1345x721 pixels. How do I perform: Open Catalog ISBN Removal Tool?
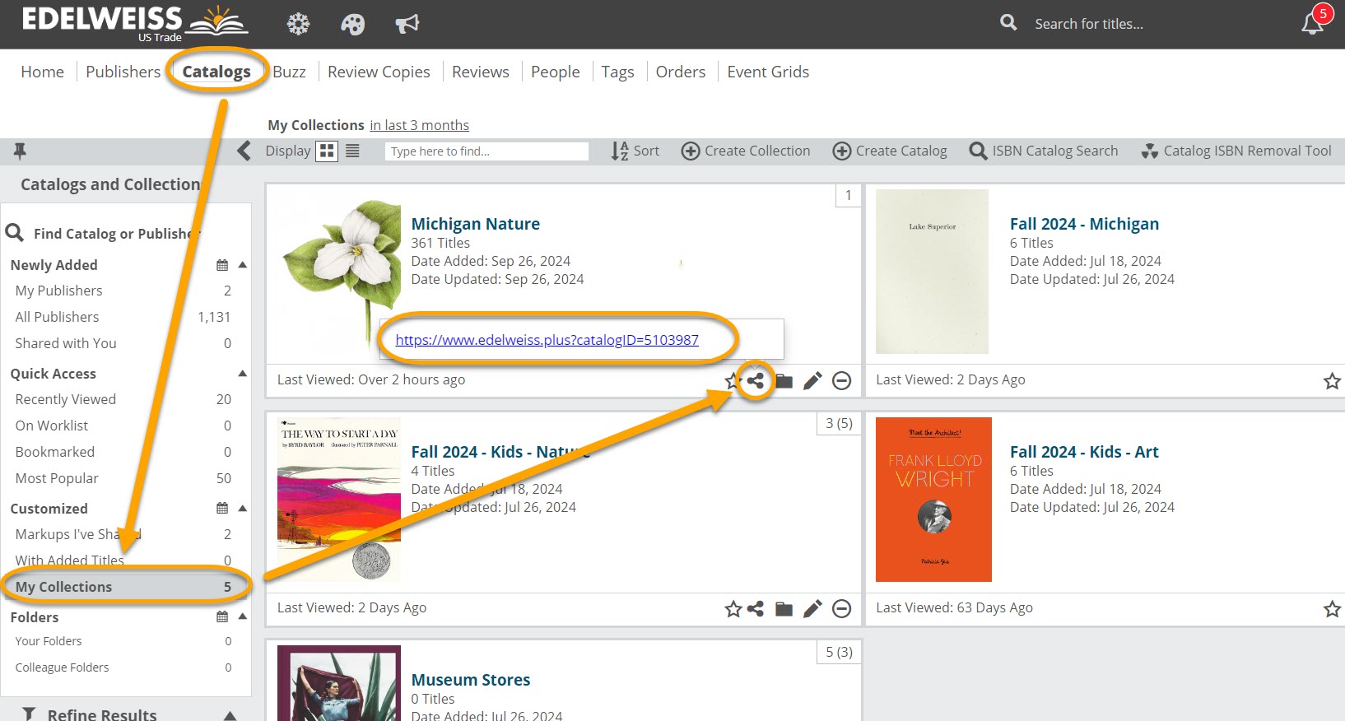(1236, 151)
